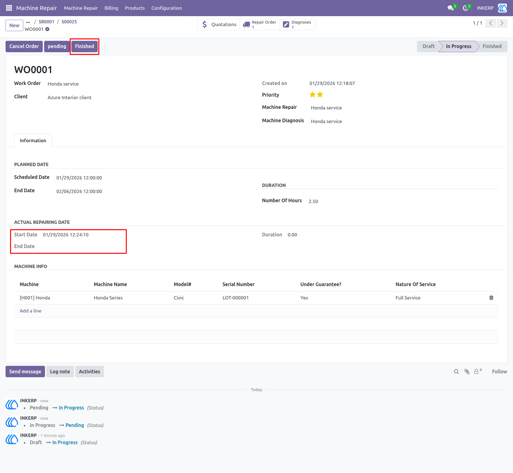Click the gear icon next to WO0001

(x=47, y=29)
